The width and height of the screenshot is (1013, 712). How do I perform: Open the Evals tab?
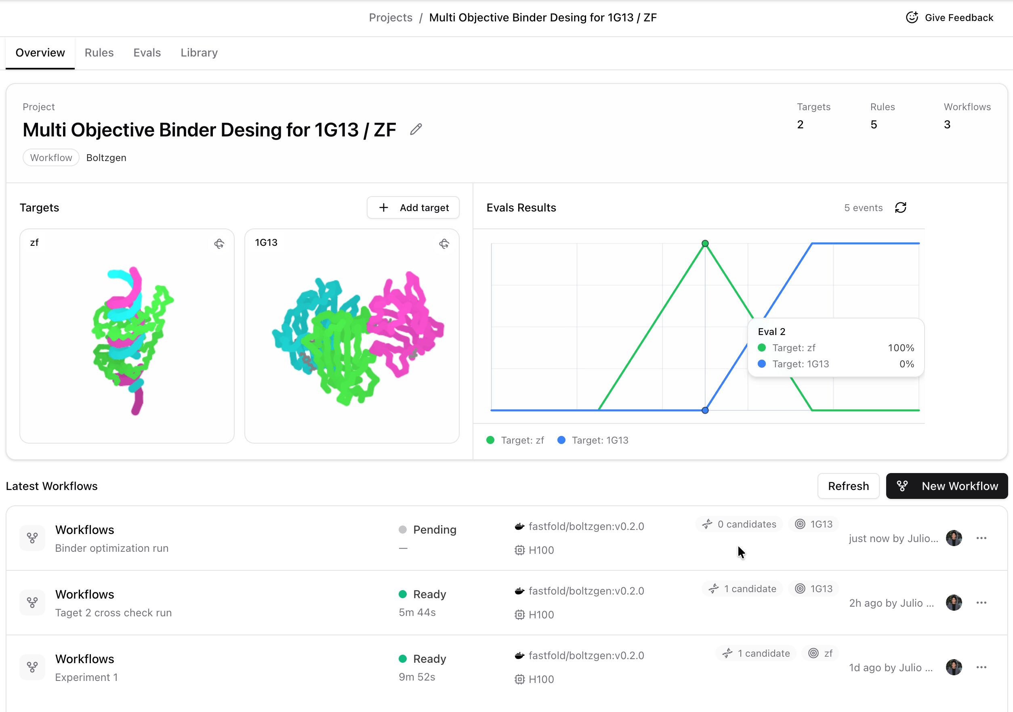tap(147, 53)
